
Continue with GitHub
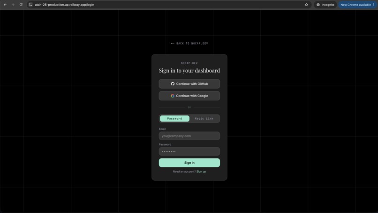(189, 84)
